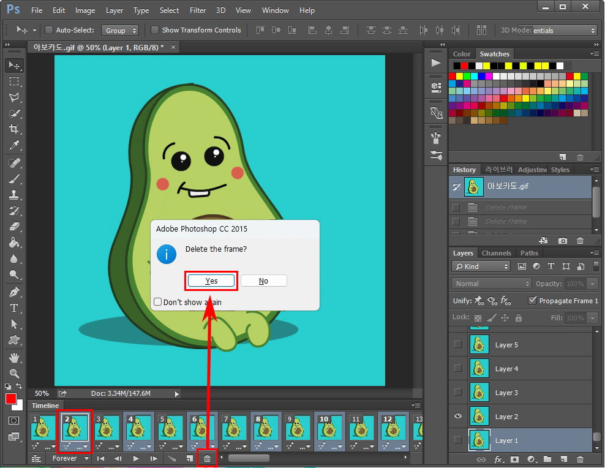Select the Eyedropper tool

(14, 145)
